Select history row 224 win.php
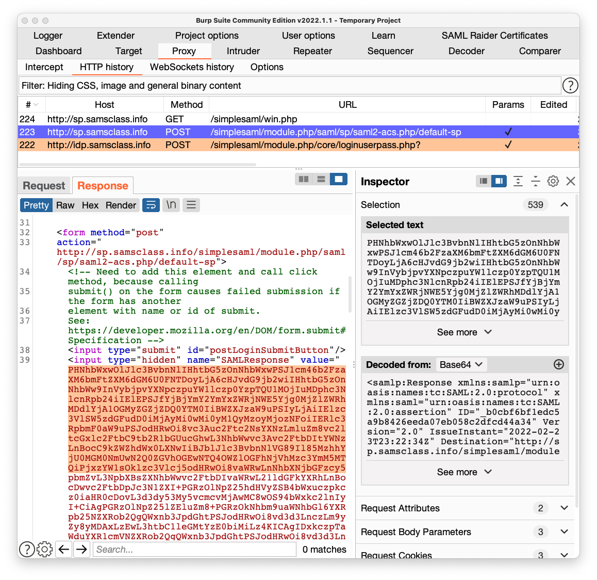This screenshot has width=597, height=580. click(299, 119)
